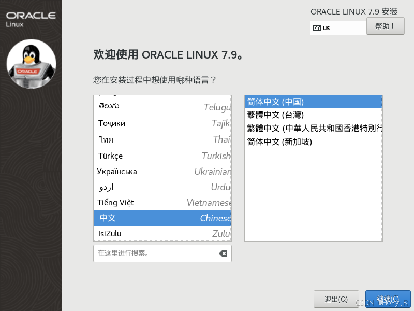Select Українська (Ukrainian) language
This screenshot has height=311, width=414.
tap(162, 172)
